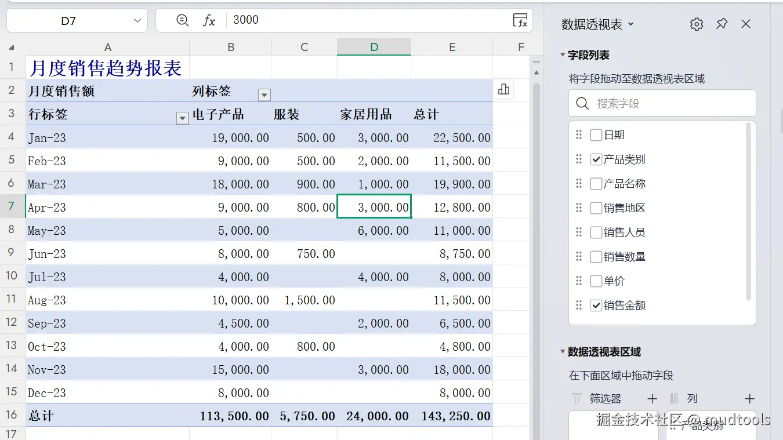Select row 7 header
The width and height of the screenshot is (783, 440).
point(12,206)
